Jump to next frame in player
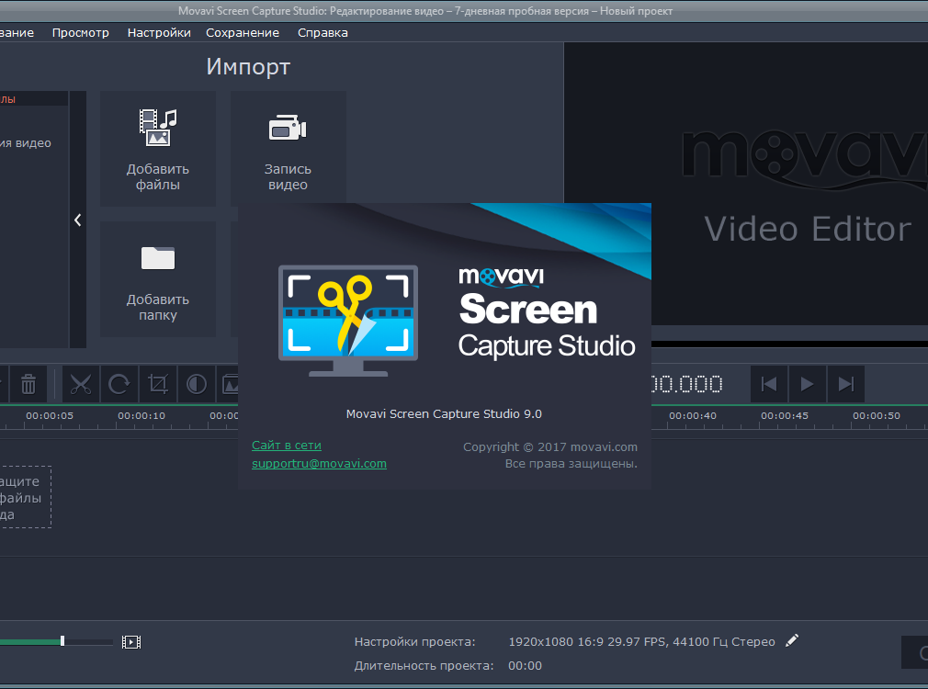The image size is (928, 689). [846, 384]
